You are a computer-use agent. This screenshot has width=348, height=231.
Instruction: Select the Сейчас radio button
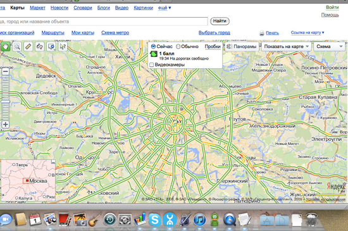pos(153,47)
